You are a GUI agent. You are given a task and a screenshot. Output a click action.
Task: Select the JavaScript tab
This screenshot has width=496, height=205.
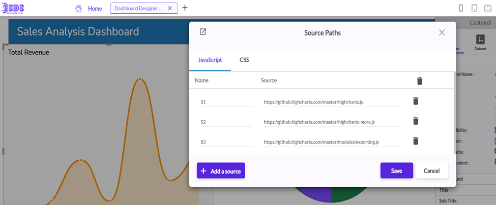click(x=210, y=60)
